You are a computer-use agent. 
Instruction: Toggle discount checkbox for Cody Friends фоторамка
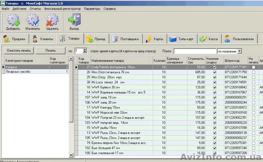click(x=215, y=67)
